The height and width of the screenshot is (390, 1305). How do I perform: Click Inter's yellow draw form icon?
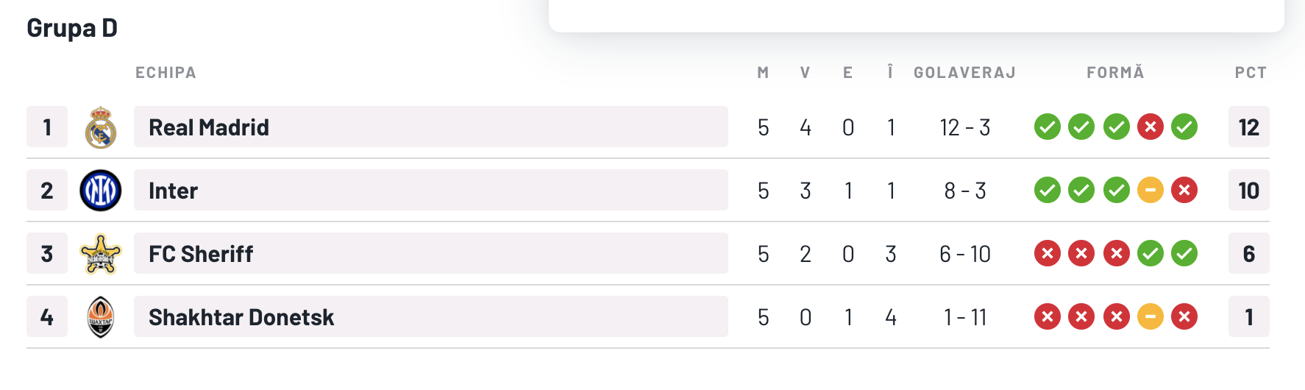[1151, 190]
